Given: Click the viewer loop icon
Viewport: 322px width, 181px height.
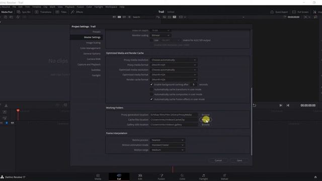Looking at the screenshot, I should (x=254, y=105).
